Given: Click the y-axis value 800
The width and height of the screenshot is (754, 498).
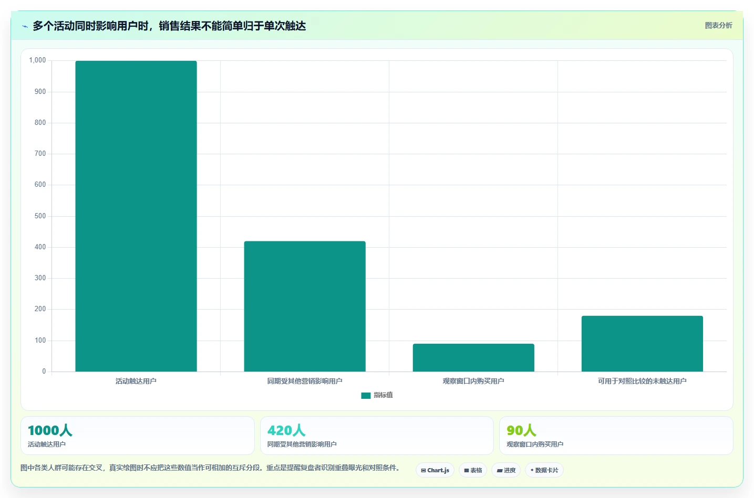Looking at the screenshot, I should point(40,123).
